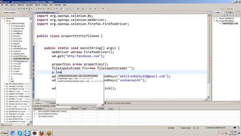Switch to the Java EE perspective
Viewport: 241px width, 136px height.
229,9
